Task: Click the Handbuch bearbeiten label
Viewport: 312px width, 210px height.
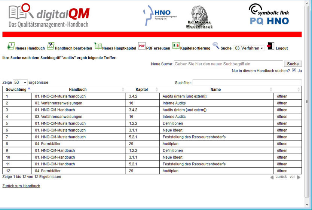Action: point(73,48)
